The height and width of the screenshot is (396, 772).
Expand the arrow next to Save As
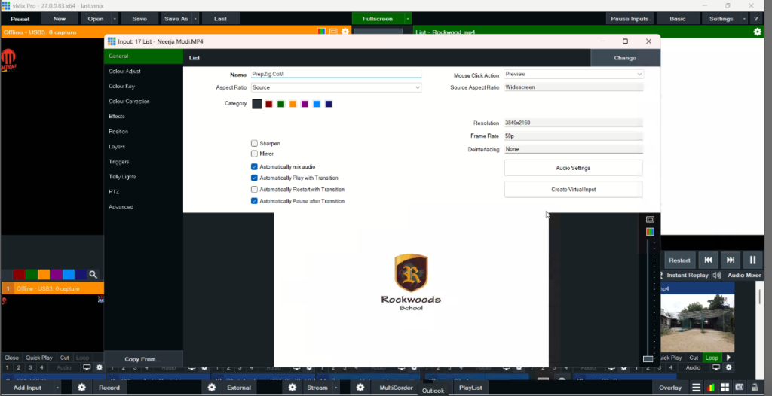pos(195,19)
